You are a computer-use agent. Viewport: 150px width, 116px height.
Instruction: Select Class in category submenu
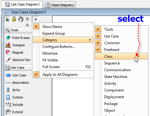tap(121, 56)
